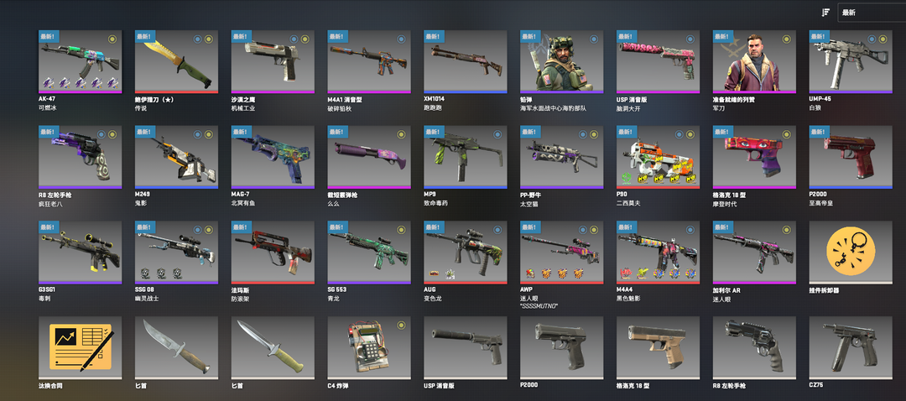Click the 最新! badge on UMP-45
This screenshot has width=906, height=401.
tap(820, 36)
